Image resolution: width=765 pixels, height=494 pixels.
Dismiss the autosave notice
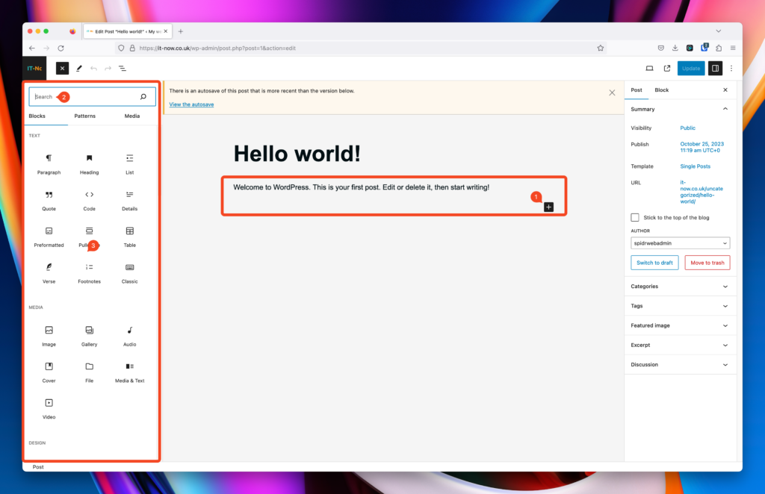tap(612, 93)
